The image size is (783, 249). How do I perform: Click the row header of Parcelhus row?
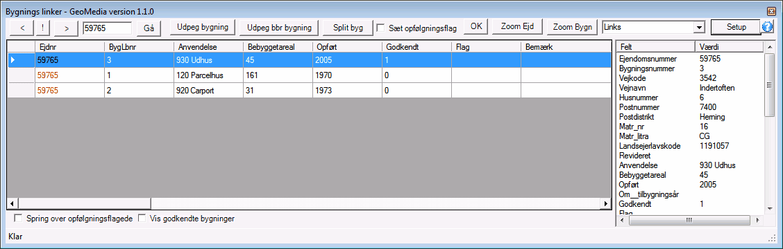[22, 75]
